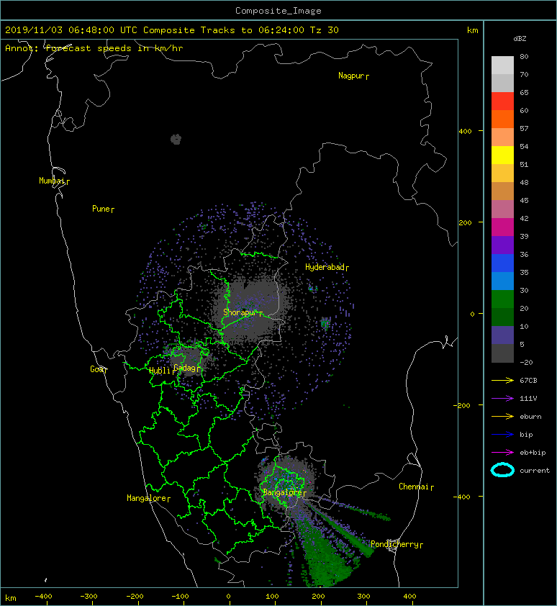Viewport: 557px width, 606px height.
Task: Select the purple 39 dBZ swatch
Action: pyautogui.click(x=502, y=245)
